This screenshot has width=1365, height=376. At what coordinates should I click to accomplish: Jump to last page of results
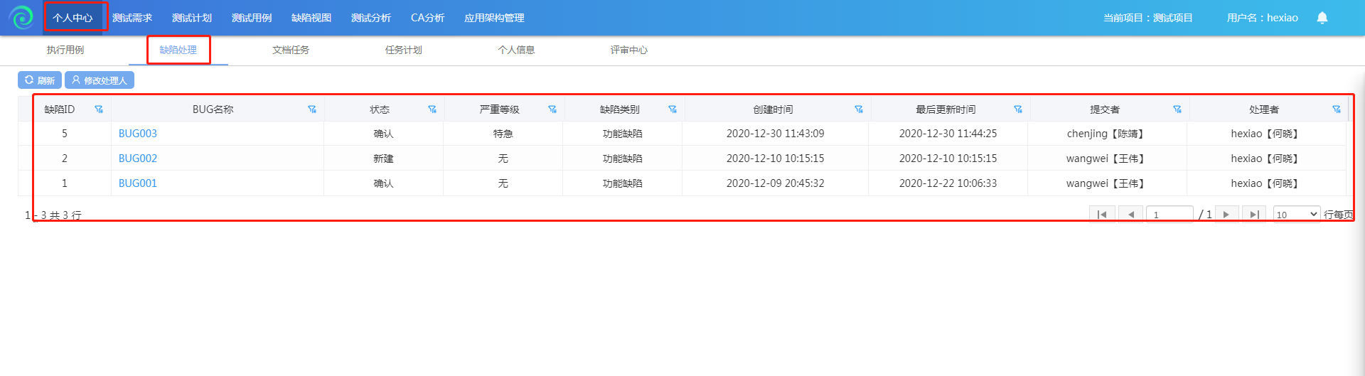[x=1254, y=215]
